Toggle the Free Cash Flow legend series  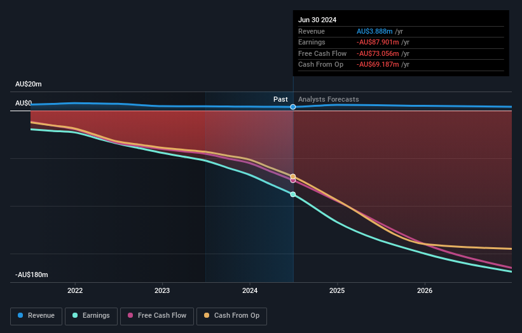(157, 316)
